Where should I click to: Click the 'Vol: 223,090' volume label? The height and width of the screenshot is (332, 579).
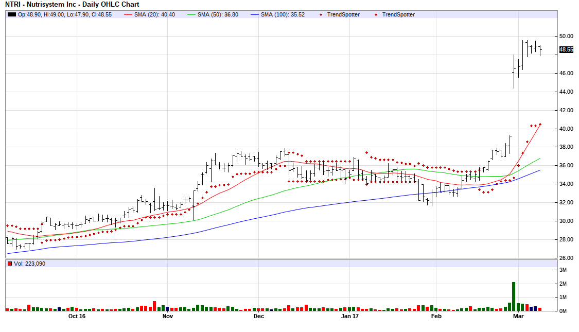[29, 264]
